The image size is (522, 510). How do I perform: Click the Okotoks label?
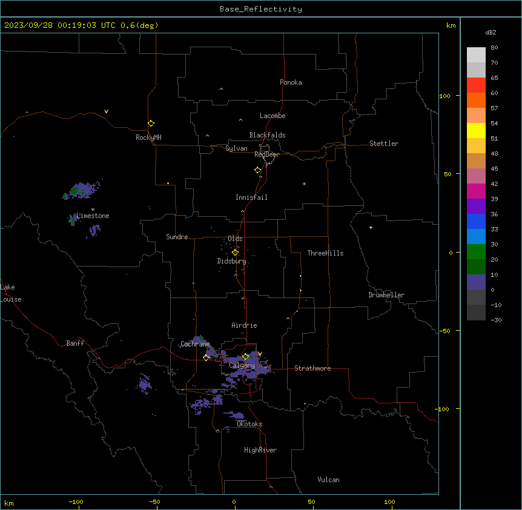coord(249,424)
